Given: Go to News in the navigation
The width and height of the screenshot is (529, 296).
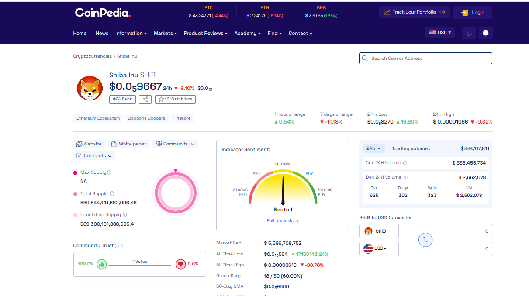Looking at the screenshot, I should click(x=102, y=33).
